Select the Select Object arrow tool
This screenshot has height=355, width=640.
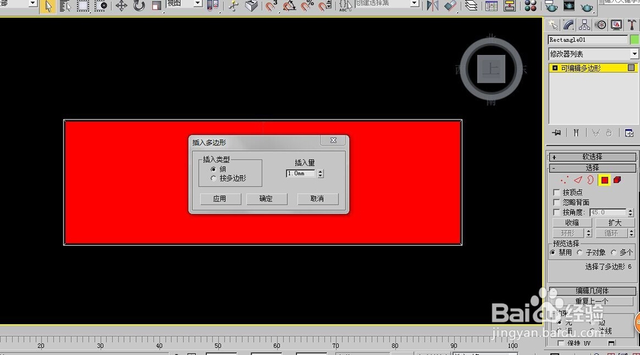point(48,6)
